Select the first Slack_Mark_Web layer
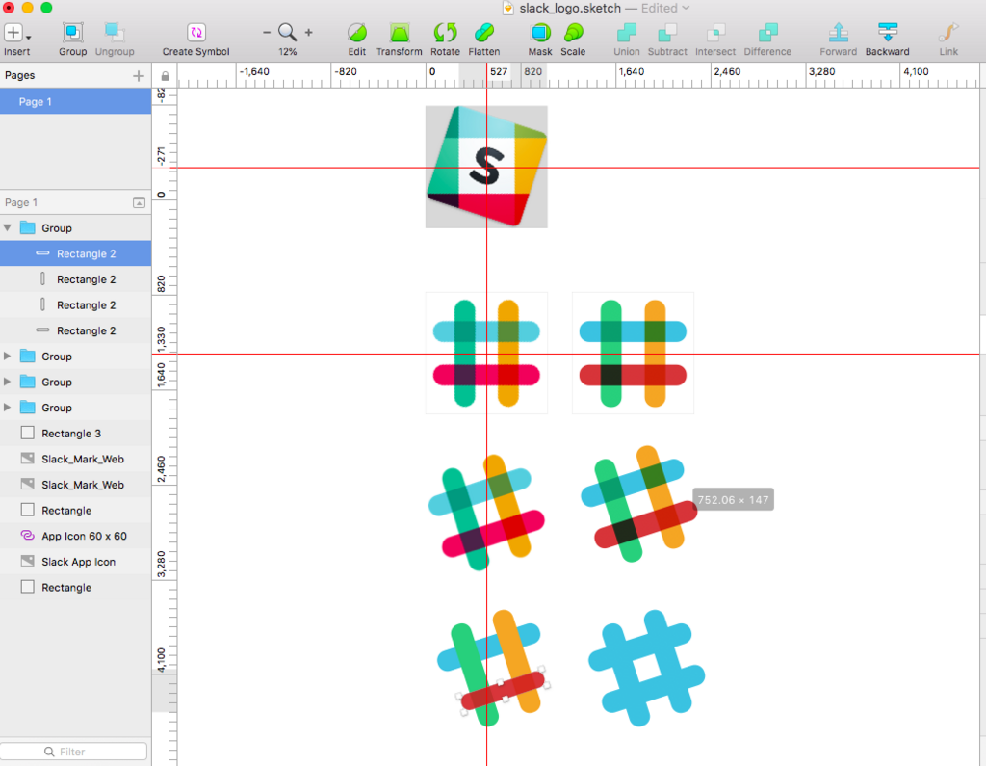This screenshot has width=986, height=766. click(75, 459)
